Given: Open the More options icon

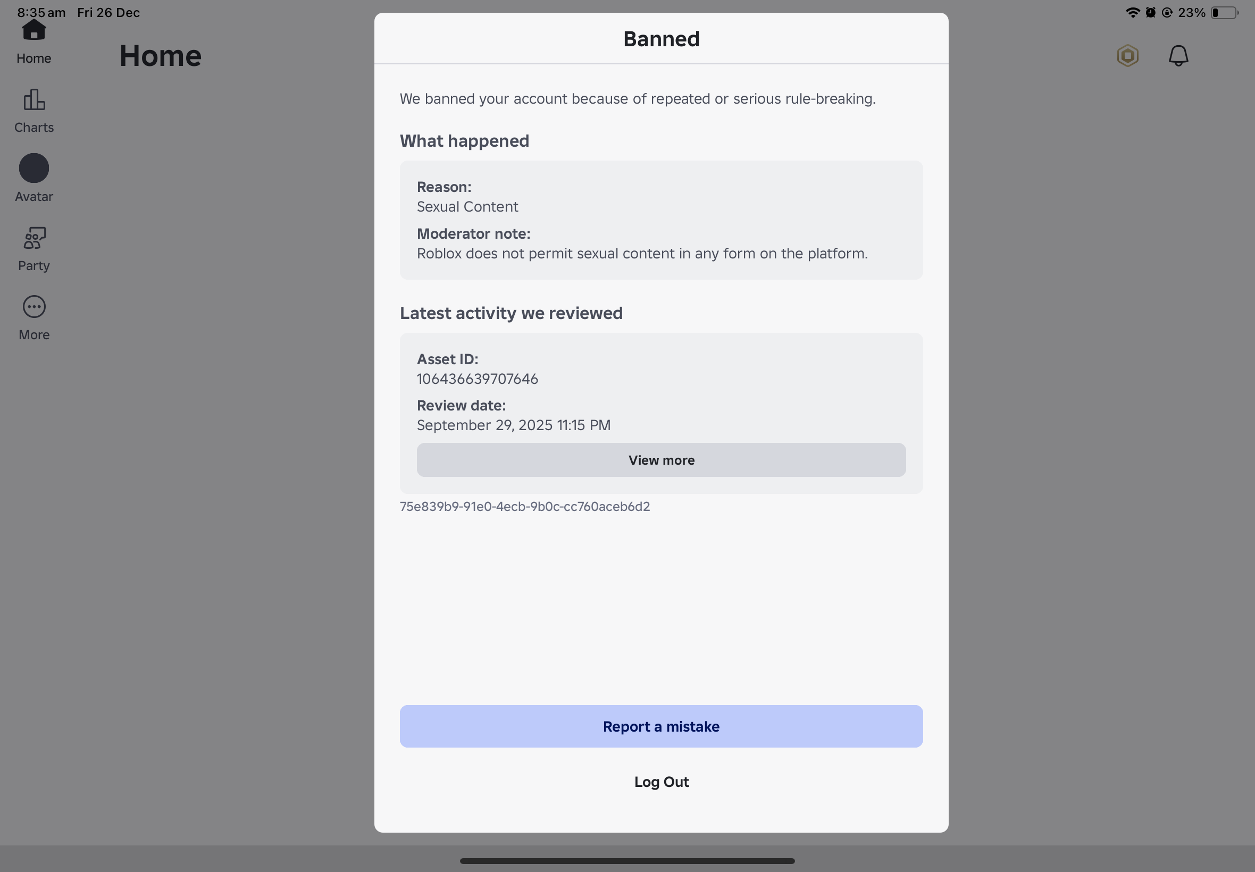Looking at the screenshot, I should click(34, 307).
